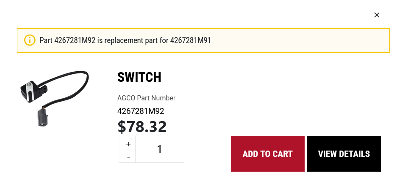Click the gray connector plug in product photo
Screen dimensions: 397x186
point(42,117)
